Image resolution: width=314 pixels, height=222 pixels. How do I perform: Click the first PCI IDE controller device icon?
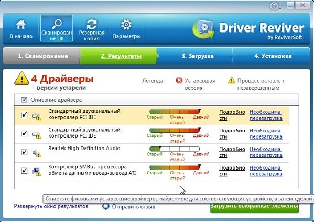(37, 117)
